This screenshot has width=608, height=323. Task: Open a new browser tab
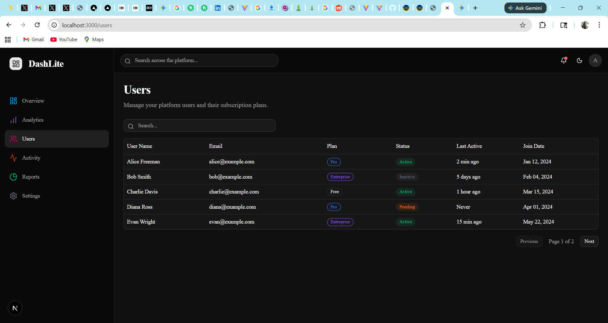[x=475, y=8]
